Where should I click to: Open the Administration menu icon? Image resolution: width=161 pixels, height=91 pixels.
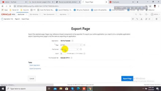[141, 14]
